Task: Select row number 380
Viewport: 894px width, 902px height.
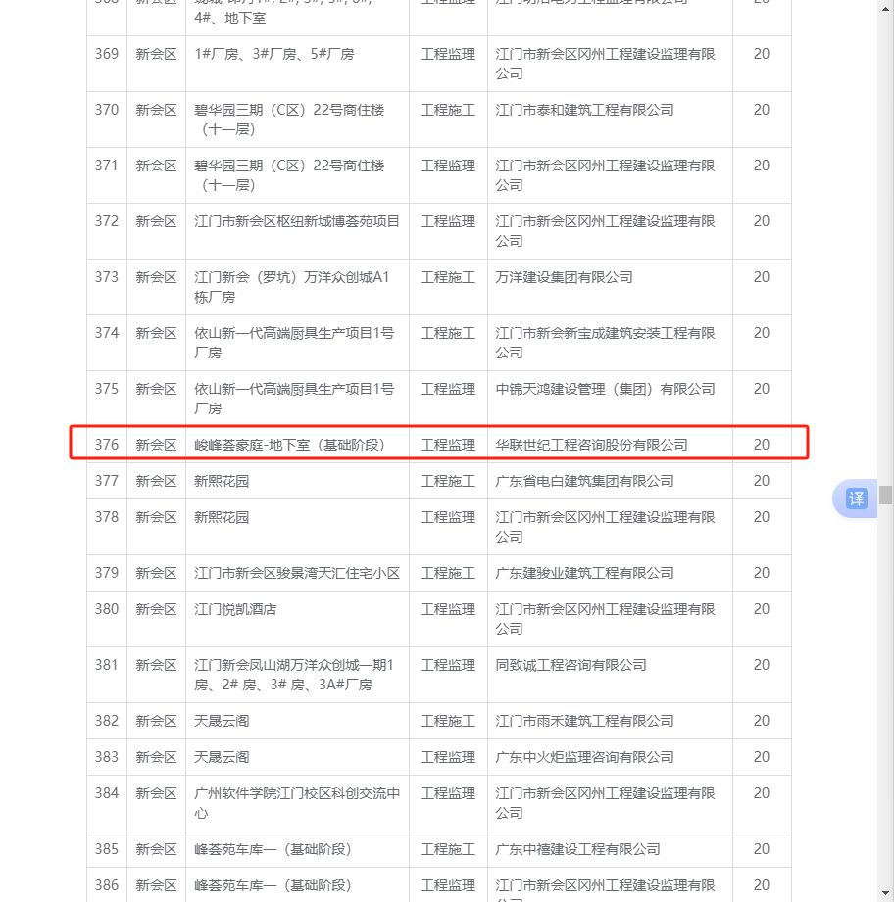Action: pos(107,608)
